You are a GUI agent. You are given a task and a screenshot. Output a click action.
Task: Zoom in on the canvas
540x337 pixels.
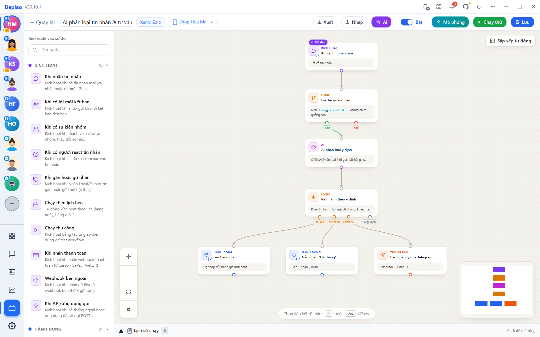tap(128, 257)
